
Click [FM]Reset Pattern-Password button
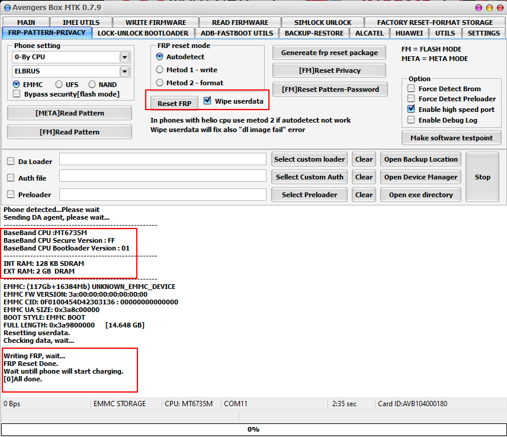click(x=330, y=89)
